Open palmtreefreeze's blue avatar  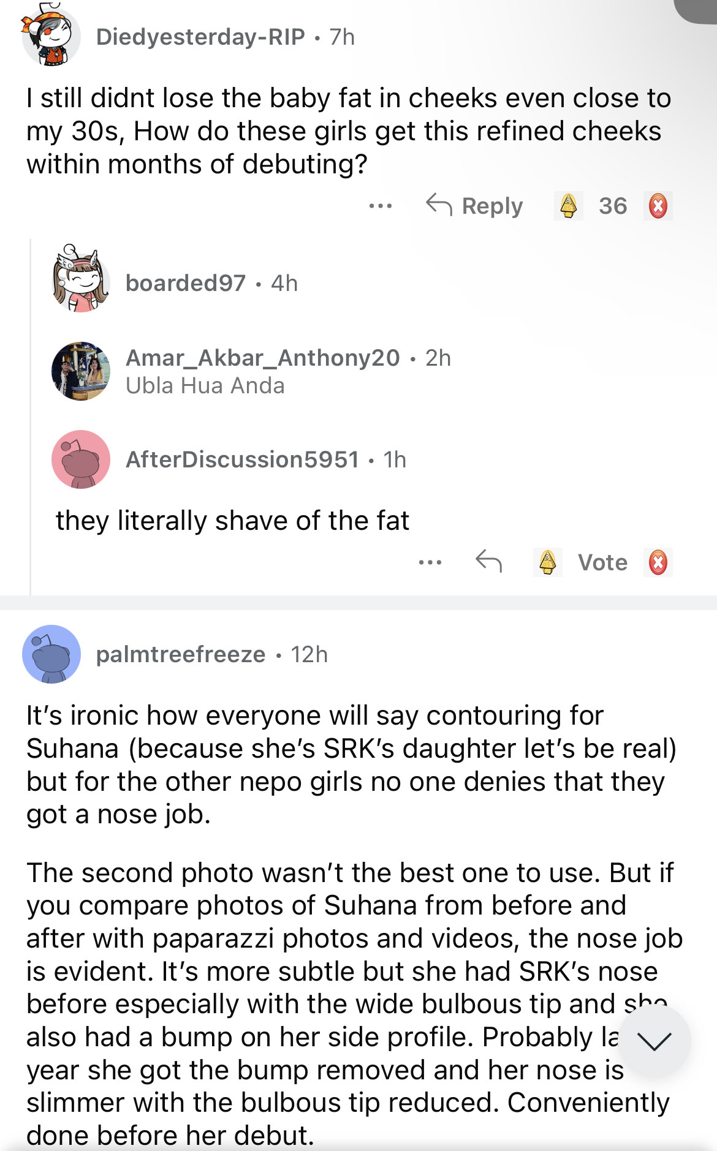point(51,654)
